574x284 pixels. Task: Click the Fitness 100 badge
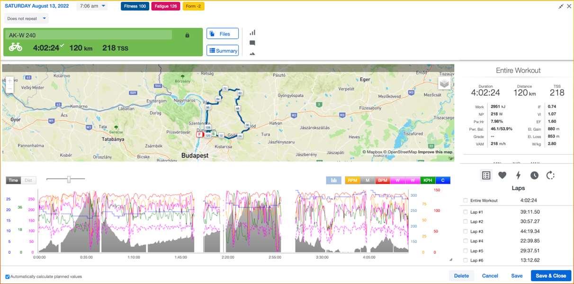point(135,6)
